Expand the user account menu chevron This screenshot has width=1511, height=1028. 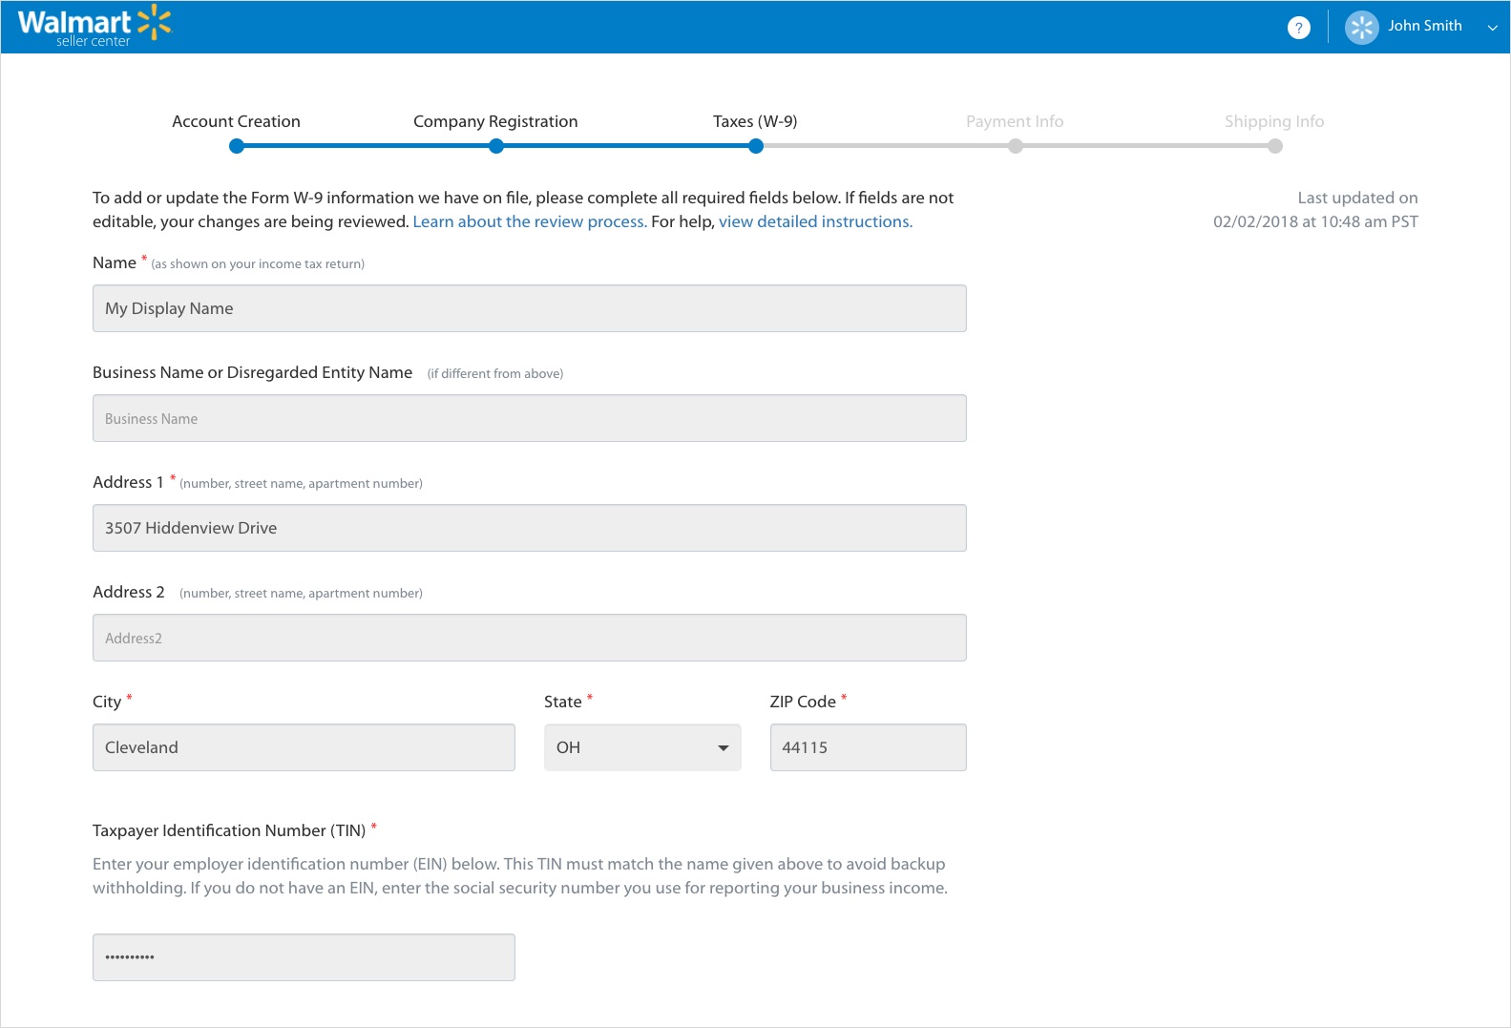(x=1492, y=28)
